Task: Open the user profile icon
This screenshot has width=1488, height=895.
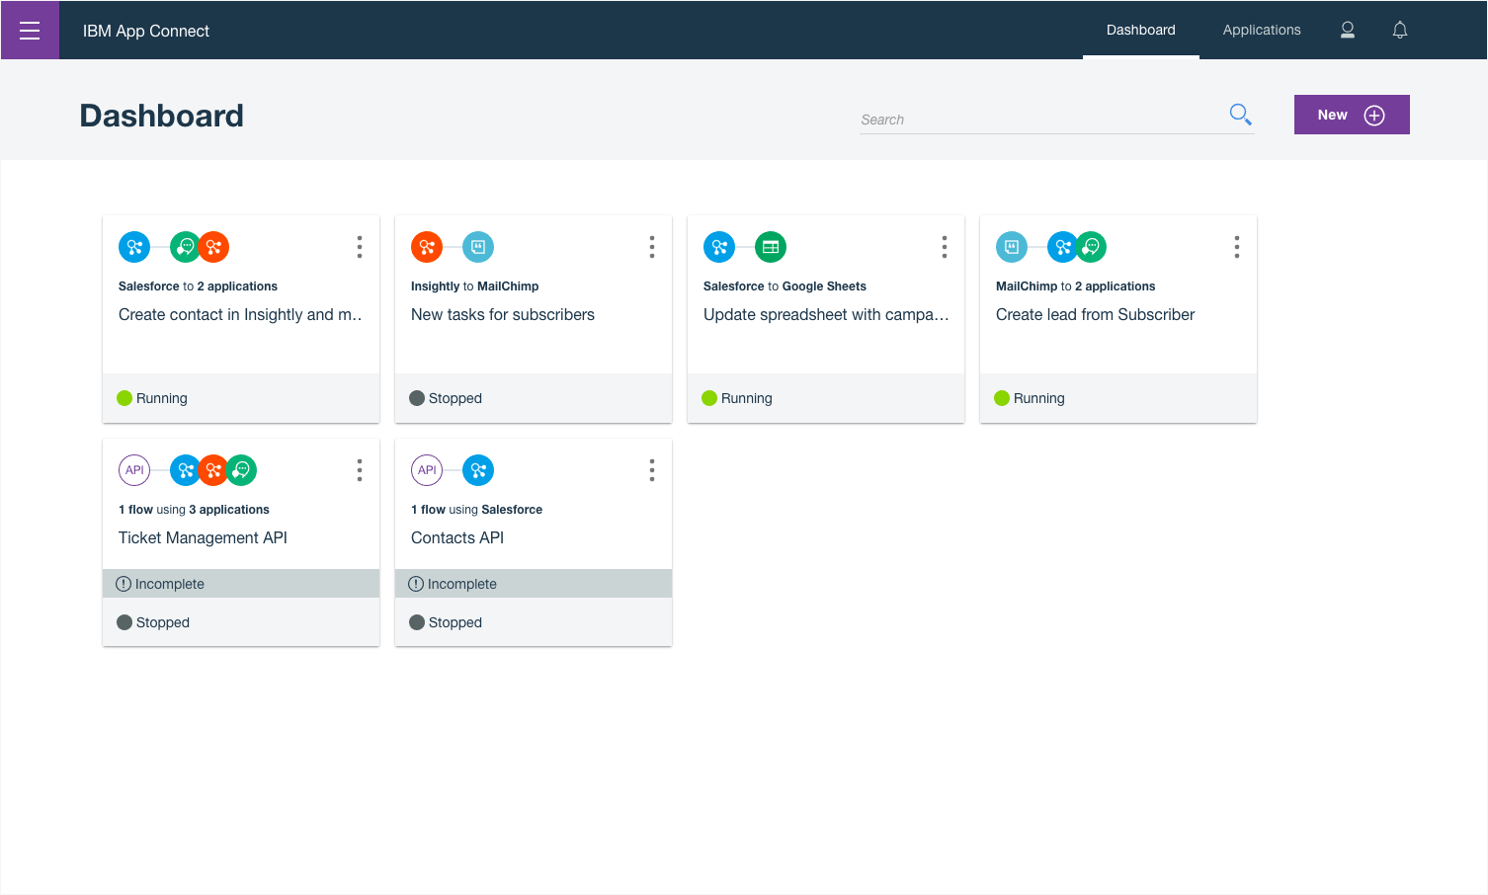Action: (1347, 30)
